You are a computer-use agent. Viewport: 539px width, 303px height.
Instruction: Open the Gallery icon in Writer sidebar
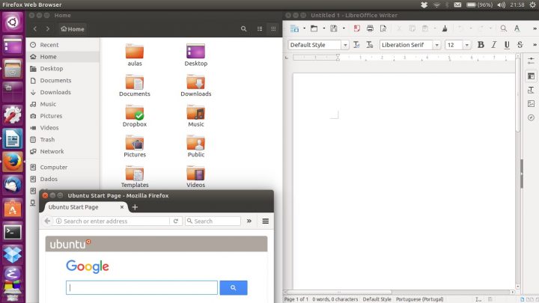click(x=531, y=103)
